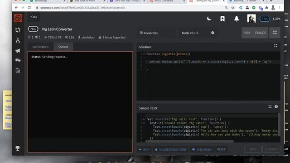Viewport: 290px width, 163px height.
Task: Open the notifications bell
Action: click(x=237, y=19)
